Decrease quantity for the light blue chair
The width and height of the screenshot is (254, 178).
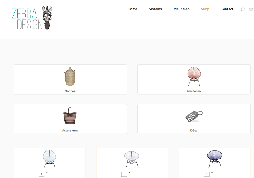[47, 175]
